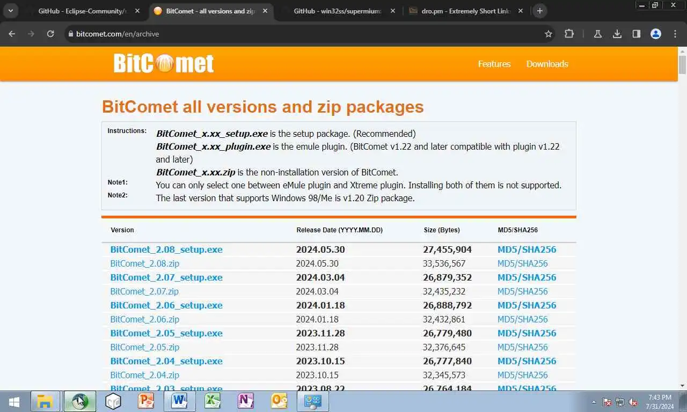Viewport: 687px width, 412px height.
Task: Close the BitComet all versions tab
Action: click(x=265, y=11)
